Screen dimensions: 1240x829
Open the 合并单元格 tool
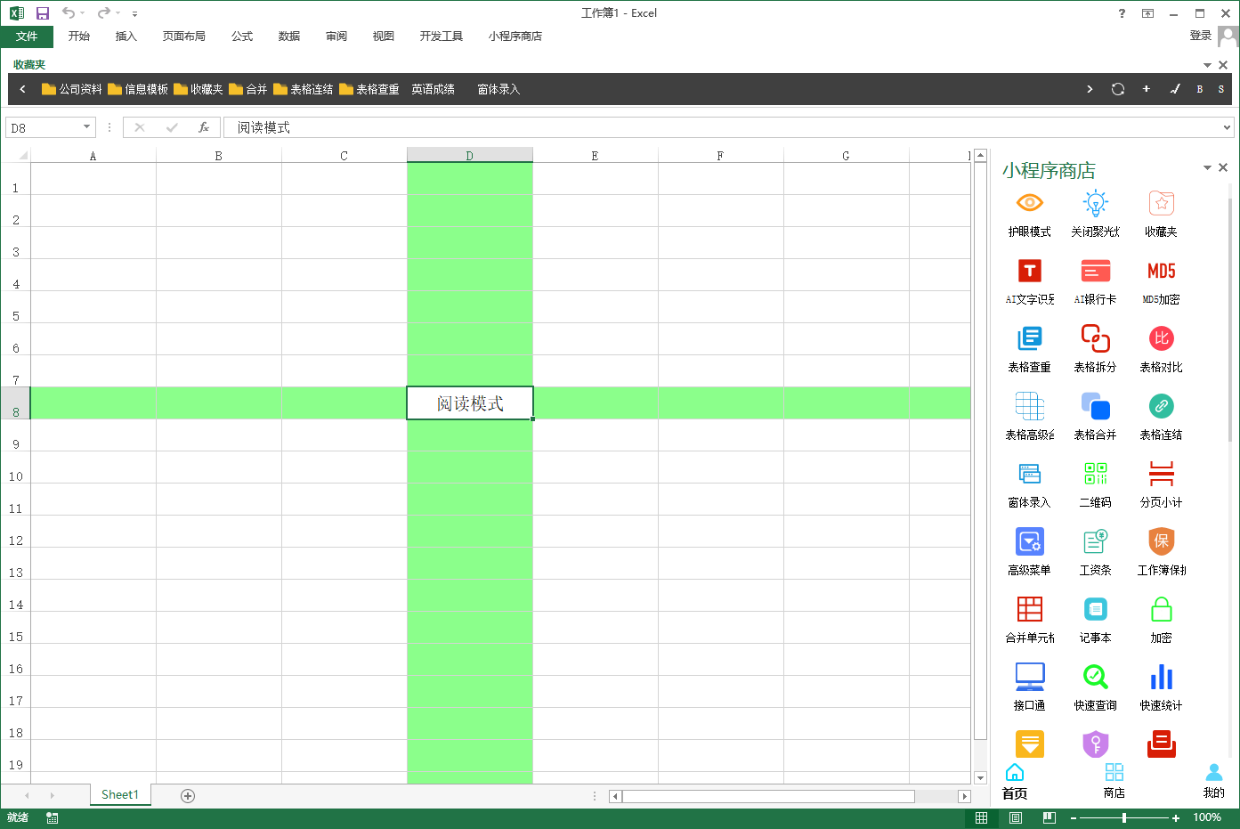(1029, 619)
